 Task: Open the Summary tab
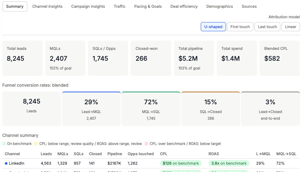tap(15, 6)
